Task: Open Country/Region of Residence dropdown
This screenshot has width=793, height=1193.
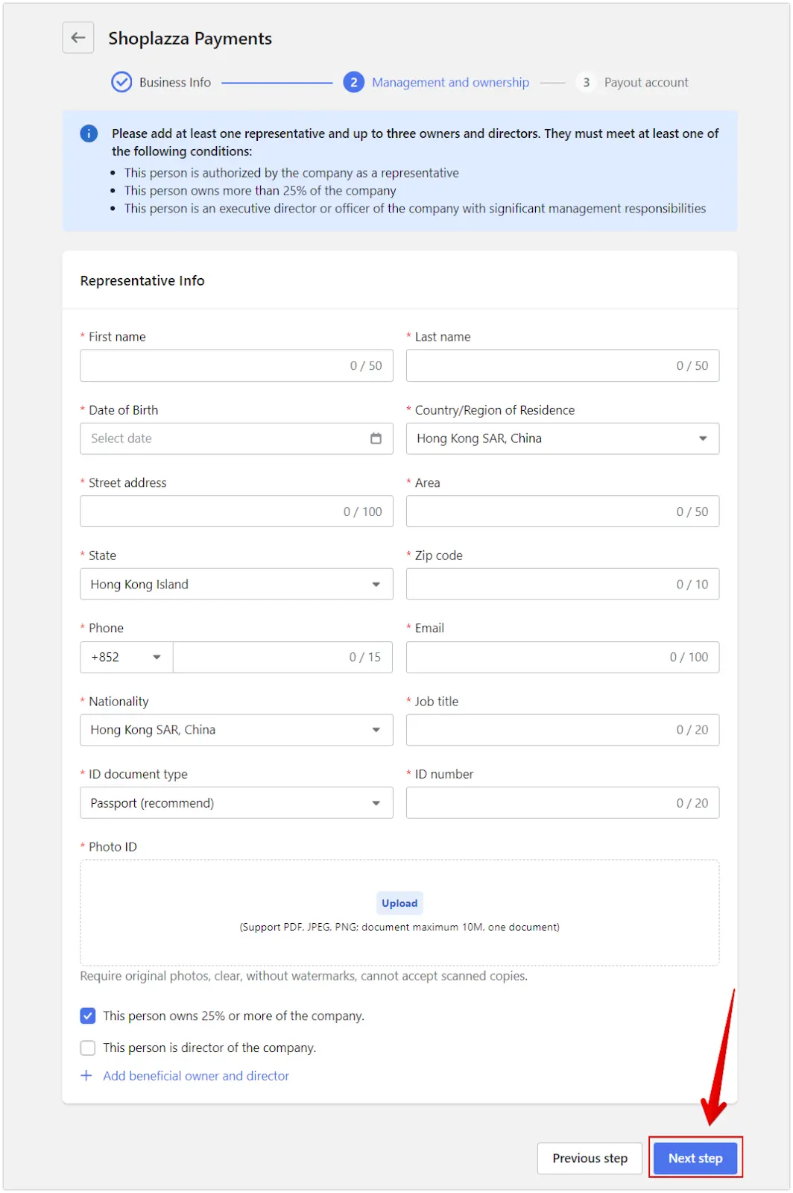Action: 563,438
